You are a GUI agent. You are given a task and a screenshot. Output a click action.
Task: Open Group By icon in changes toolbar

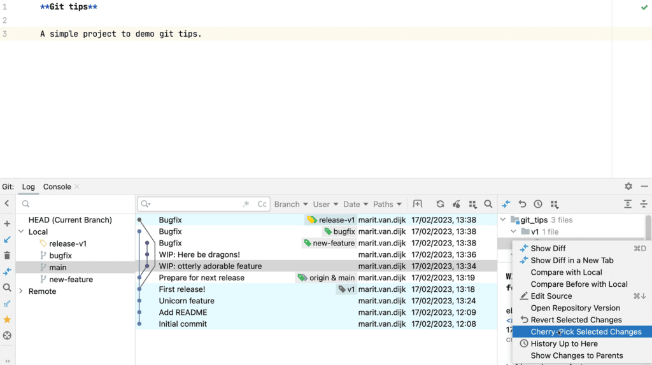(555, 204)
